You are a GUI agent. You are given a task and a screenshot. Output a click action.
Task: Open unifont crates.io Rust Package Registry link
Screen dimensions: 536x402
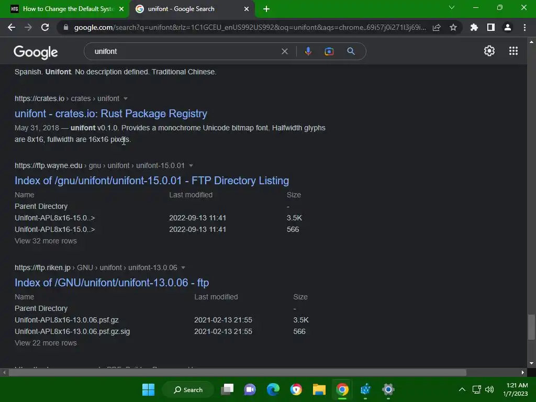(x=111, y=114)
